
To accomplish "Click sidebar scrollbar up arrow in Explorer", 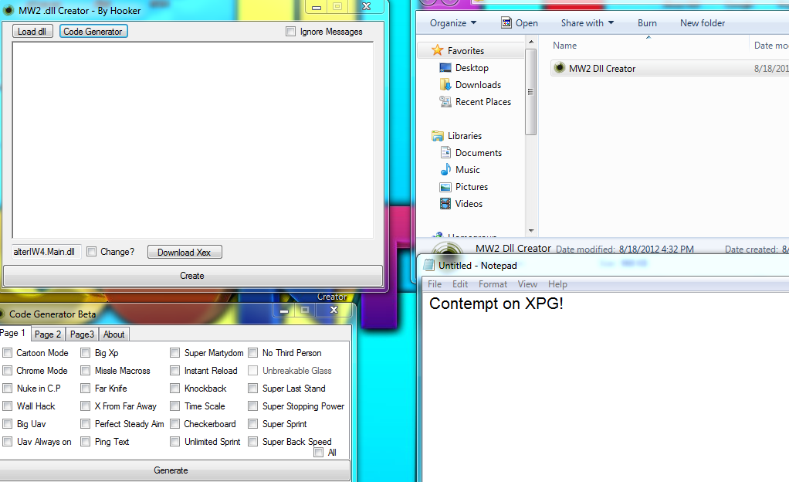I will tap(531, 42).
